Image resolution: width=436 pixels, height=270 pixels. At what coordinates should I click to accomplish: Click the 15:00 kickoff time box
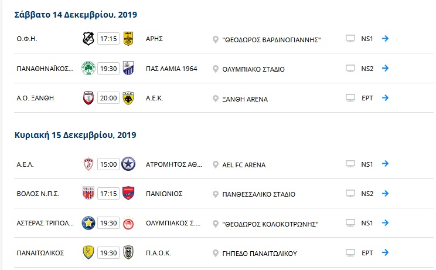coord(108,164)
